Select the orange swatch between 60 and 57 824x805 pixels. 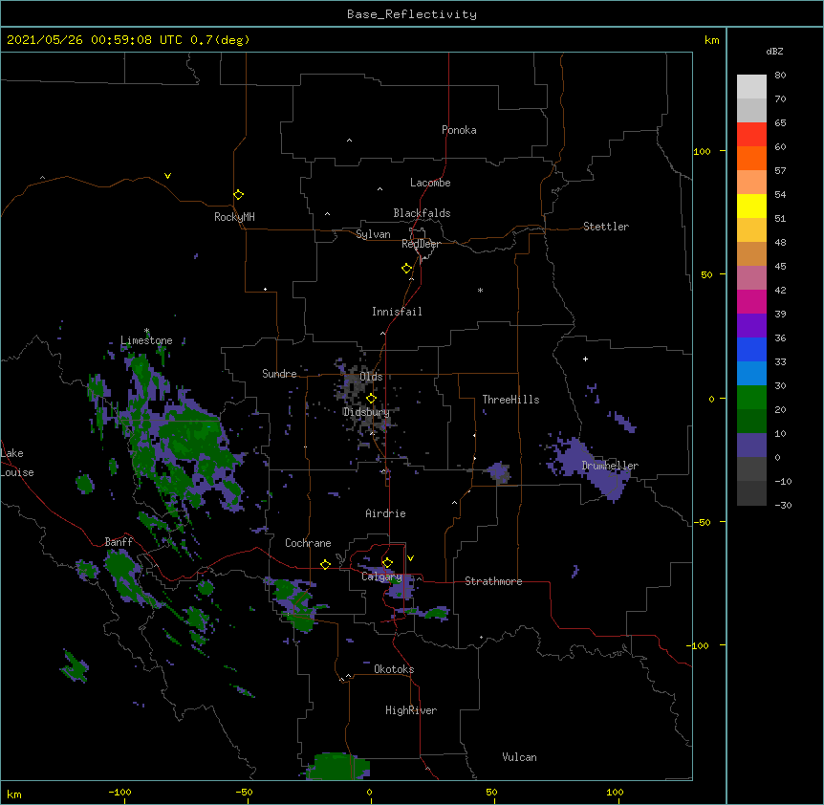click(x=751, y=158)
